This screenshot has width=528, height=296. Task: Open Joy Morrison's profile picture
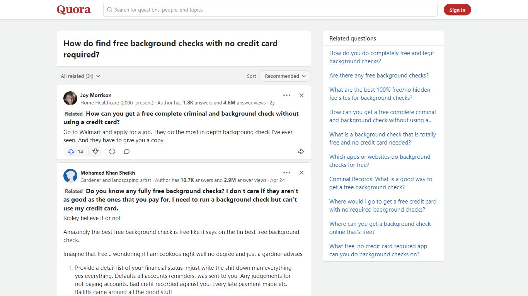[70, 99]
